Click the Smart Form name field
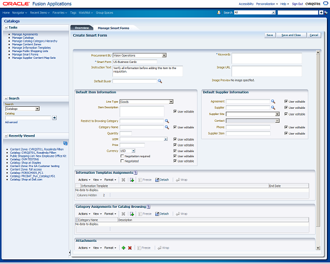The height and width of the screenshot is (264, 330). pos(135,62)
